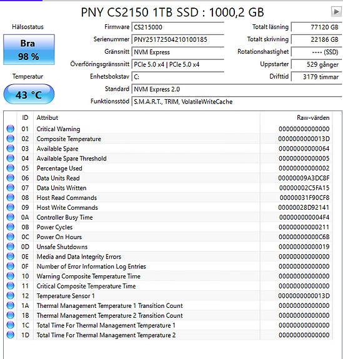Click the status dot for Power On Hours

coord(11,237)
